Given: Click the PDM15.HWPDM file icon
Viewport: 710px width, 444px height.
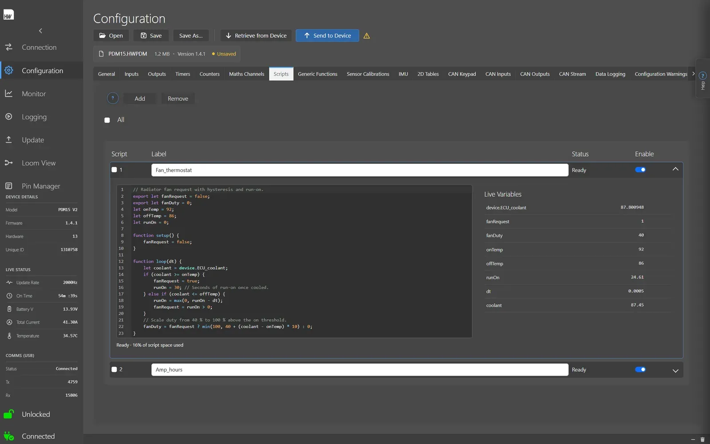Looking at the screenshot, I should (101, 54).
